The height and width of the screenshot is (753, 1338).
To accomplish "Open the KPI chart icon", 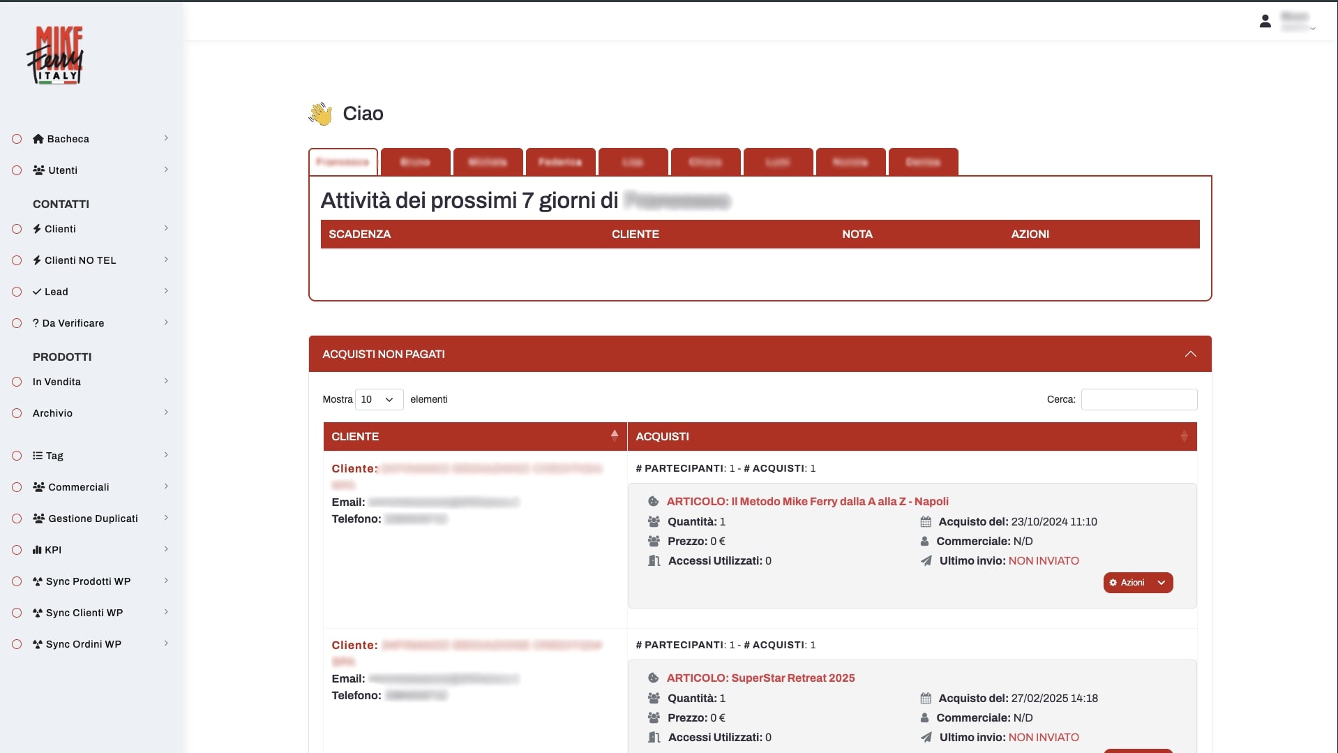I will [x=38, y=550].
